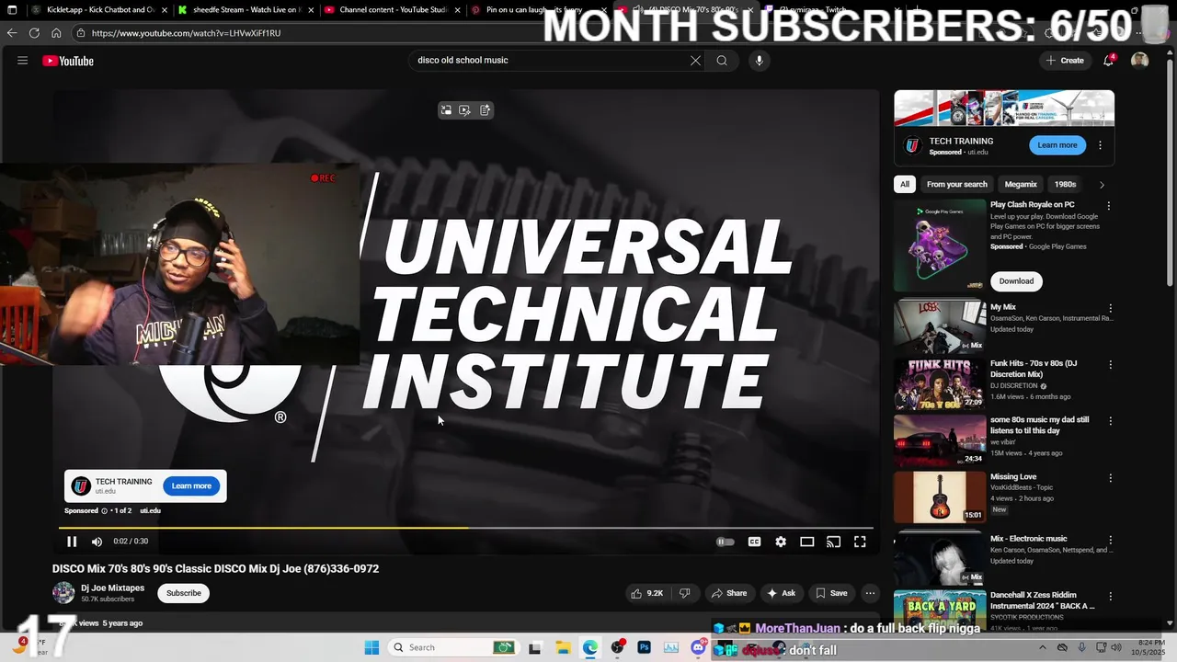Open options menu for Funk Hits video
This screenshot has height=662, width=1177.
pos(1110,365)
